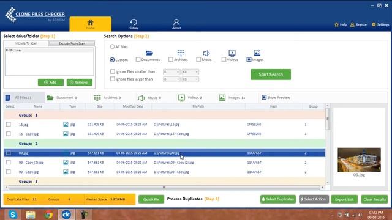Click the scroll down arrow of results

328,183
